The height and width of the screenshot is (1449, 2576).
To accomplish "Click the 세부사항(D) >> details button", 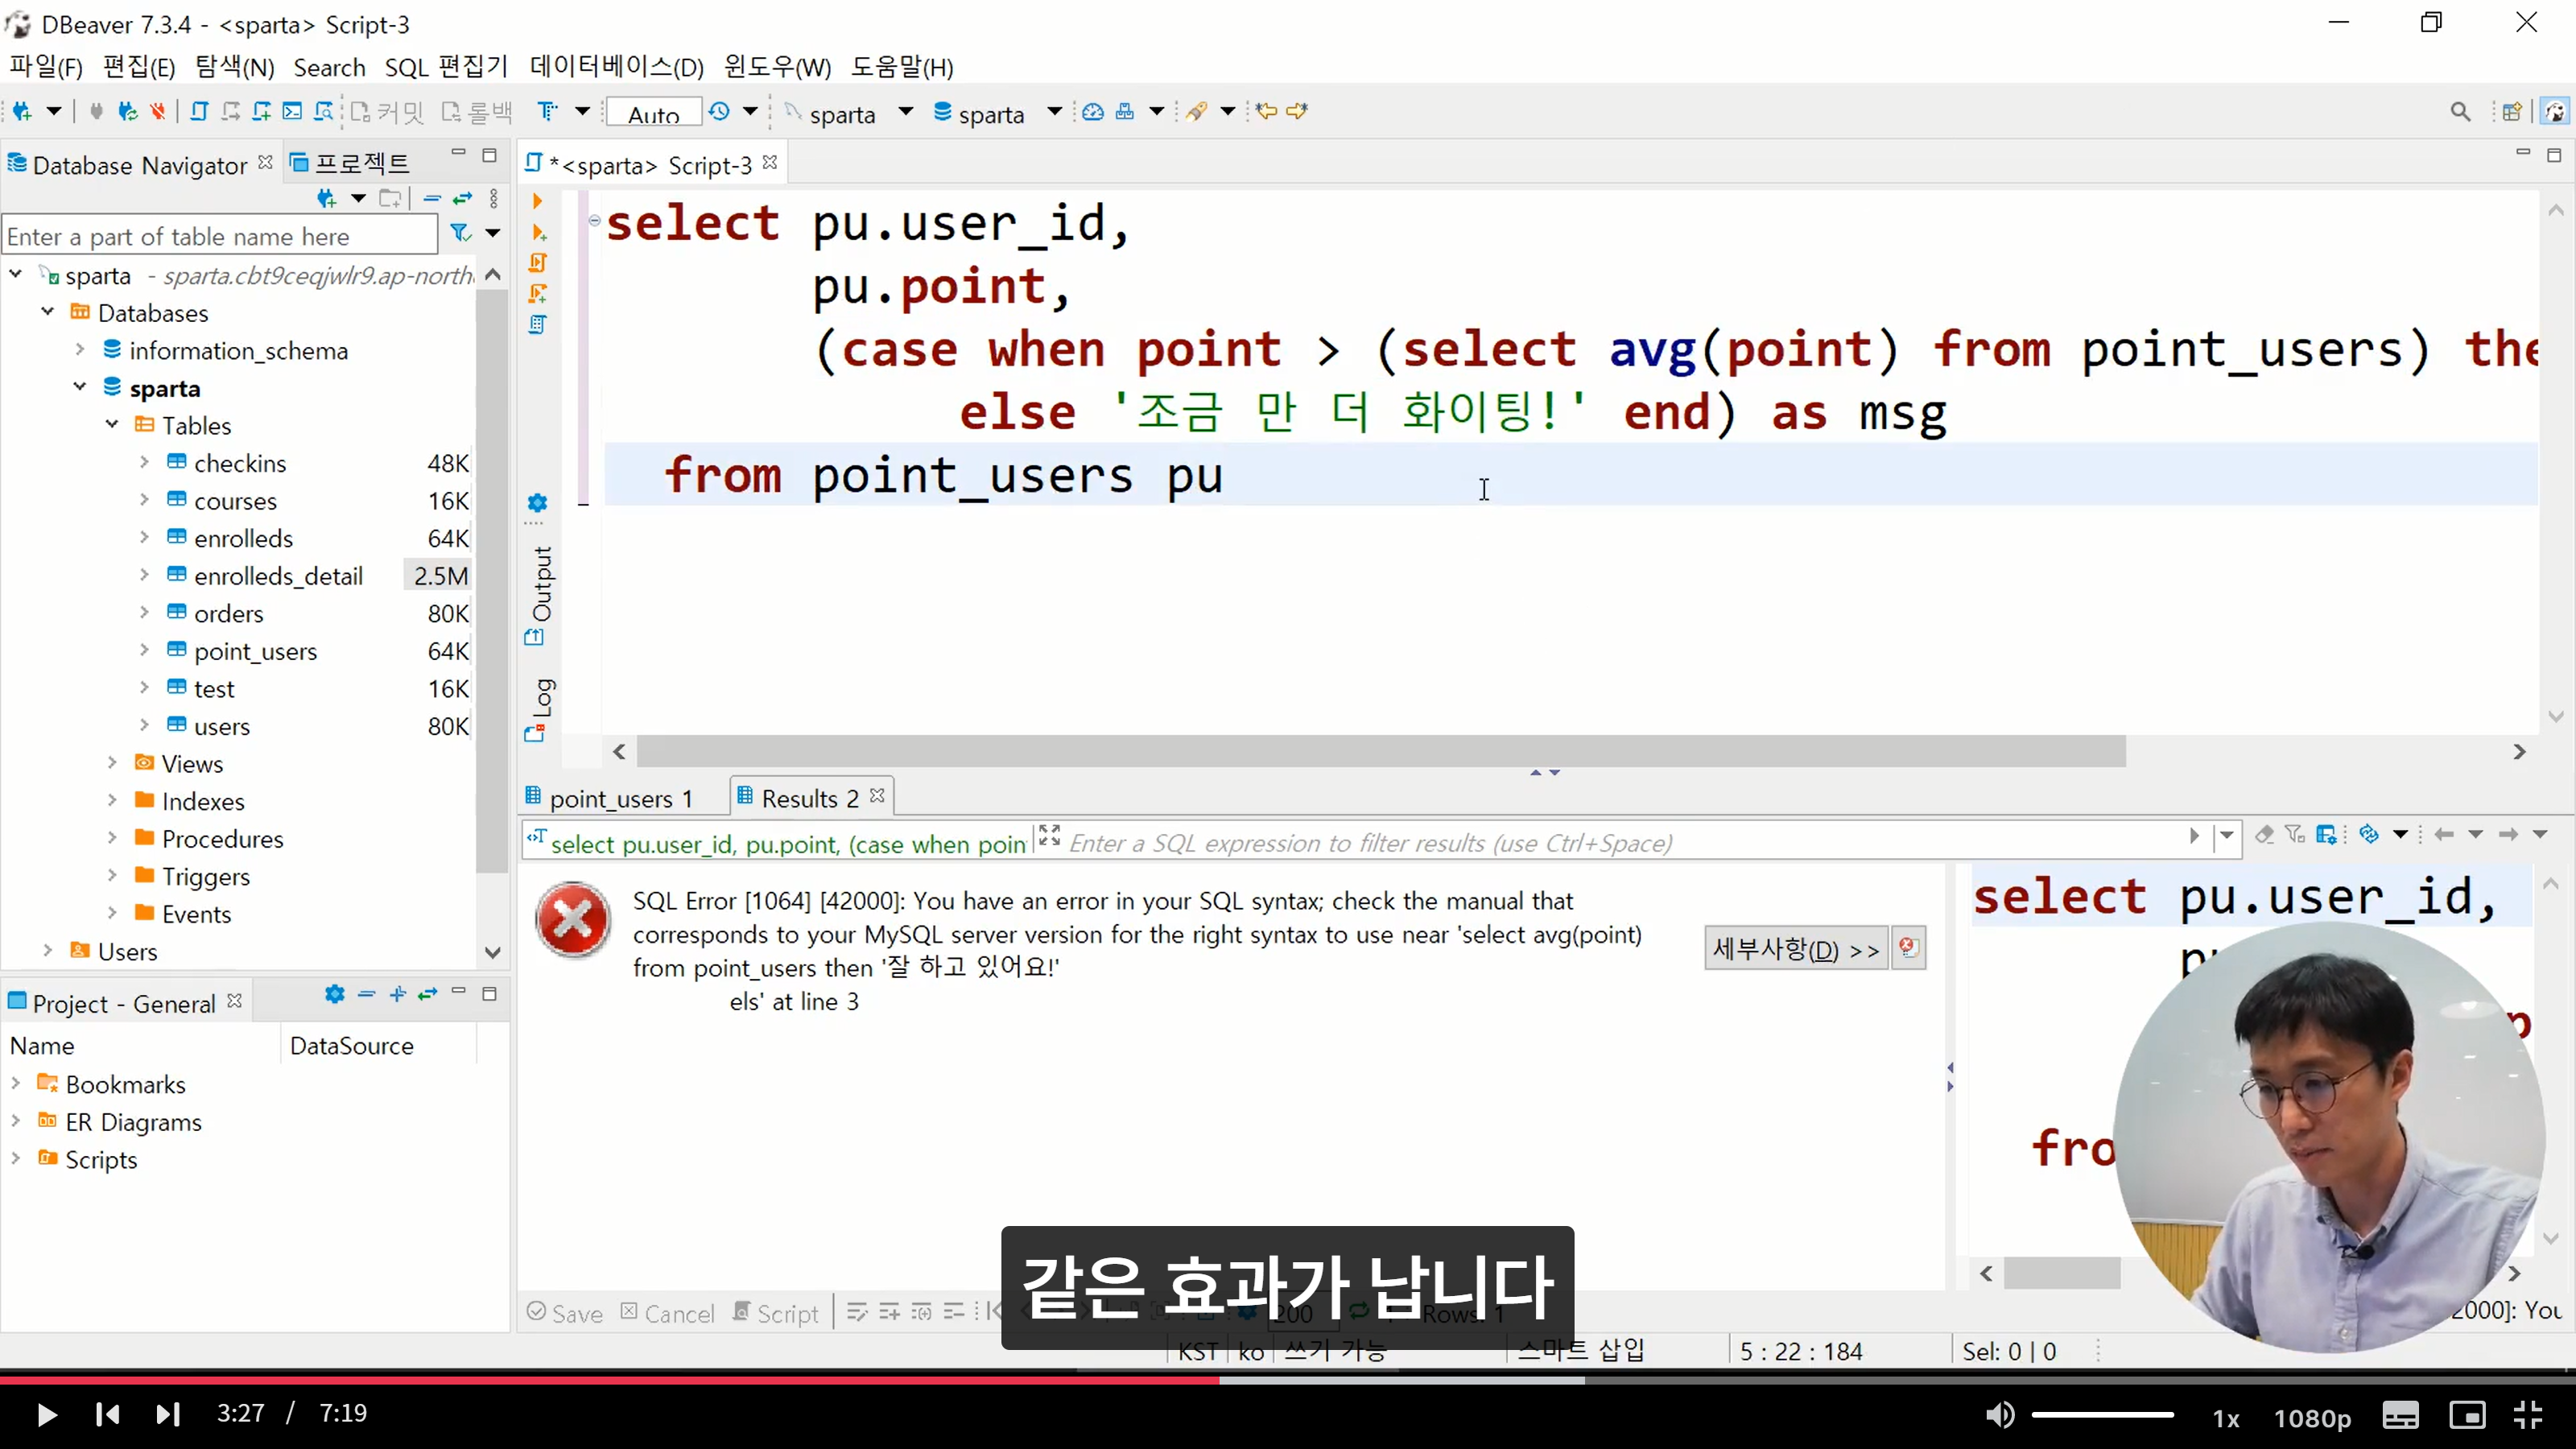I will (1796, 949).
